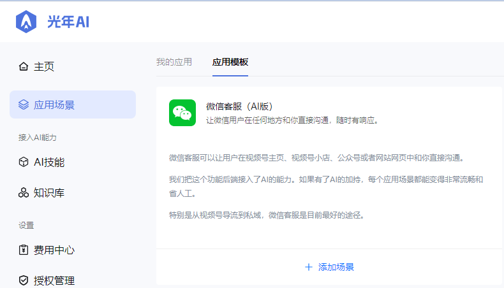Switch to the 我的应用 tab
Screen dimensions: 504x288
coord(174,62)
